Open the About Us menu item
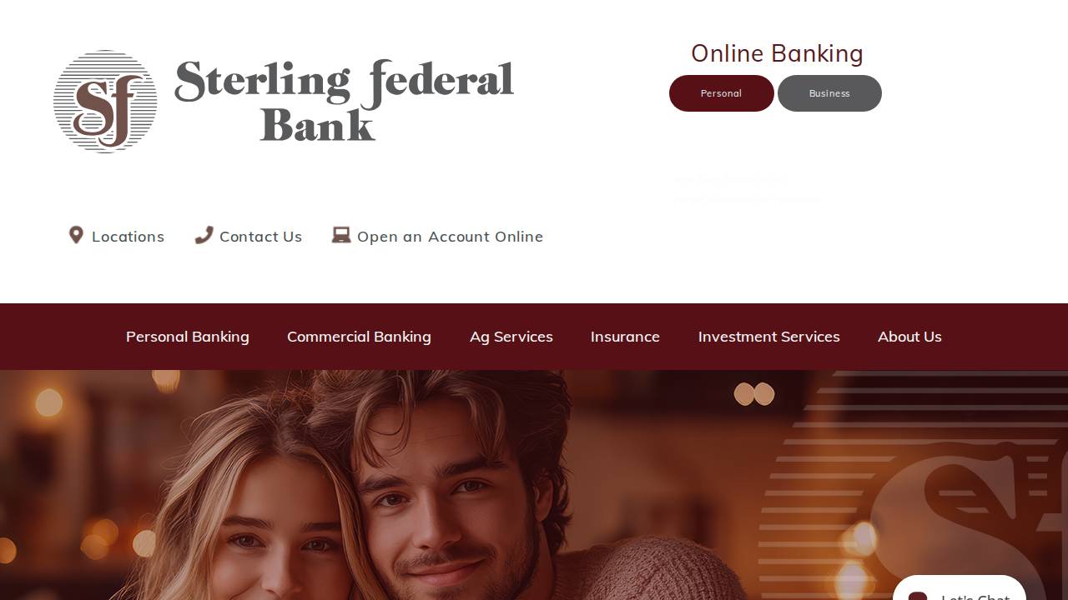 pos(909,337)
